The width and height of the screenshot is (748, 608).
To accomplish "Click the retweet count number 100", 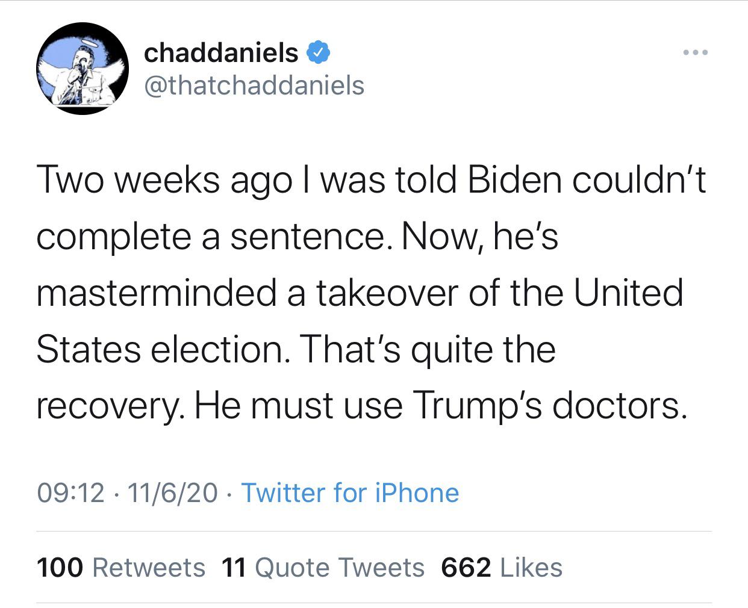I will pyautogui.click(x=60, y=567).
